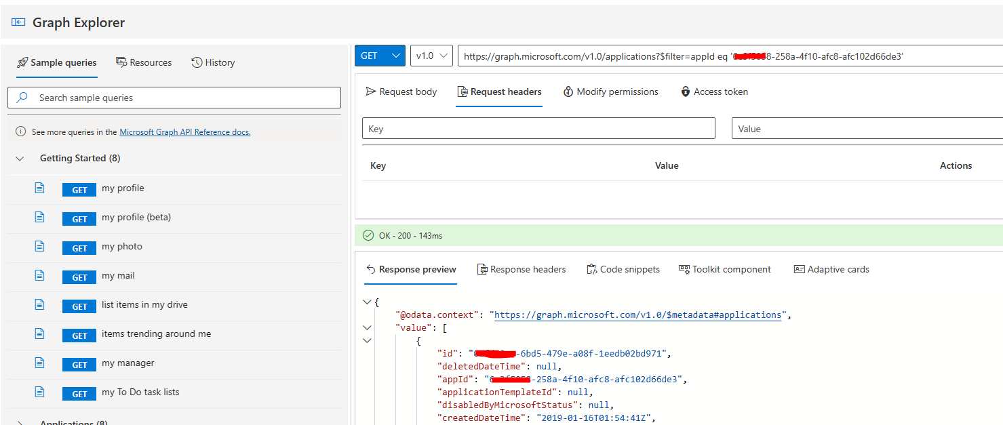1003x425 pixels.
Task: Select my profile (beta) query
Action: (136, 218)
